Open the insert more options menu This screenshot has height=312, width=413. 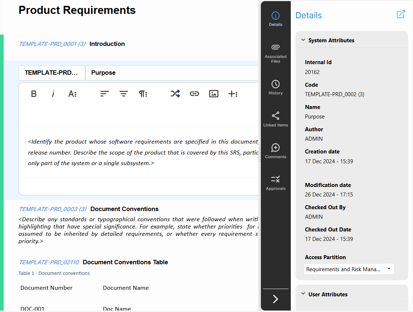coord(233,94)
